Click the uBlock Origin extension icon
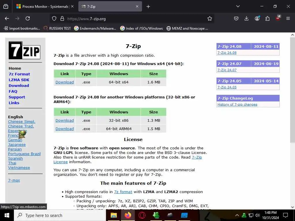Image resolution: width=295 pixels, height=221 pixels. pos(278,18)
